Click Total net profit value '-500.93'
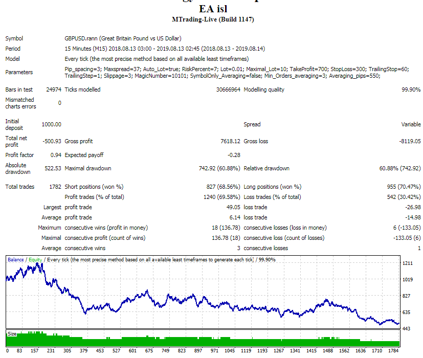Screen dimensions: 423x358 52,141
